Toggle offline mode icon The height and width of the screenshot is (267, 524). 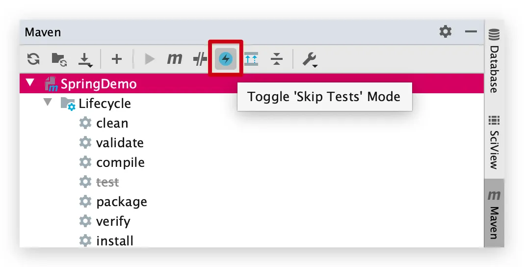[x=200, y=59]
